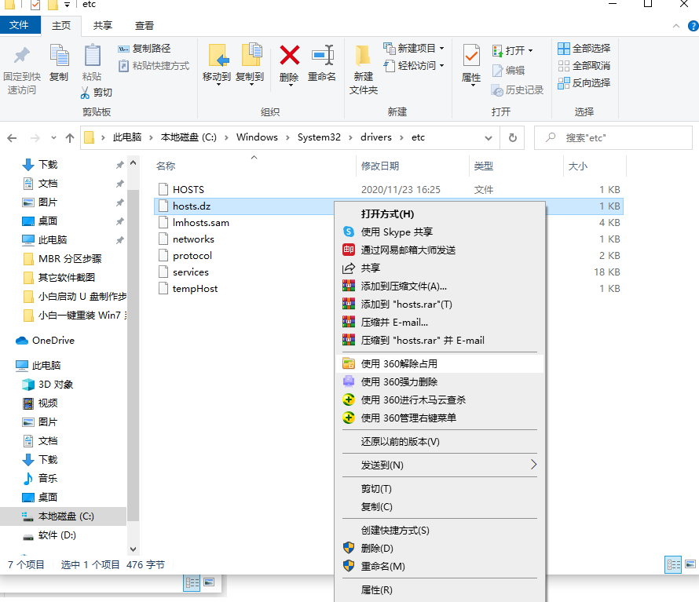Screen dimensions: 699x602
Task: Collapse the ribbon with the chevron
Action: pos(676,26)
